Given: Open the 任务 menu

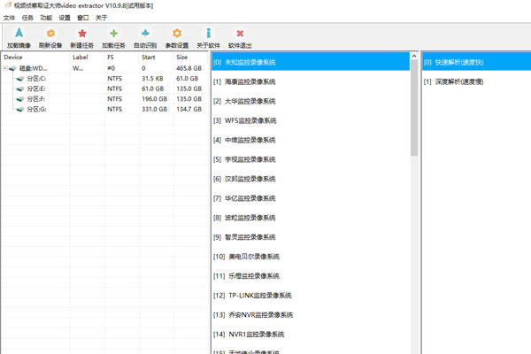Looking at the screenshot, I should click(27, 18).
